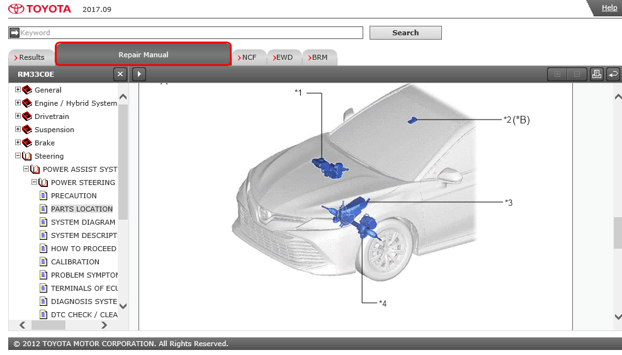The height and width of the screenshot is (355, 622).
Task: Click the SYSTEM DESCRIPTION document icon
Action: point(43,235)
